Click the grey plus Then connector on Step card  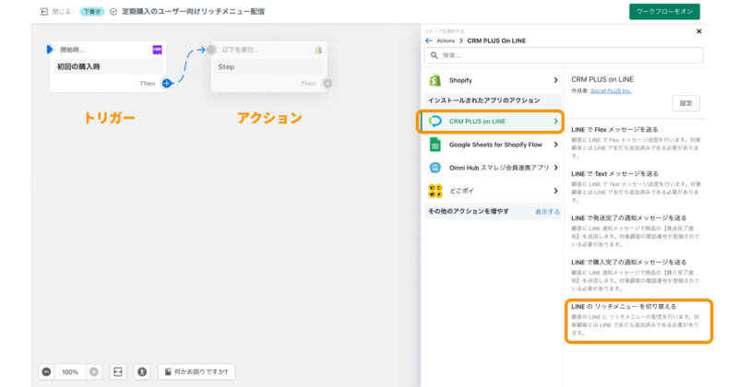[x=327, y=83]
